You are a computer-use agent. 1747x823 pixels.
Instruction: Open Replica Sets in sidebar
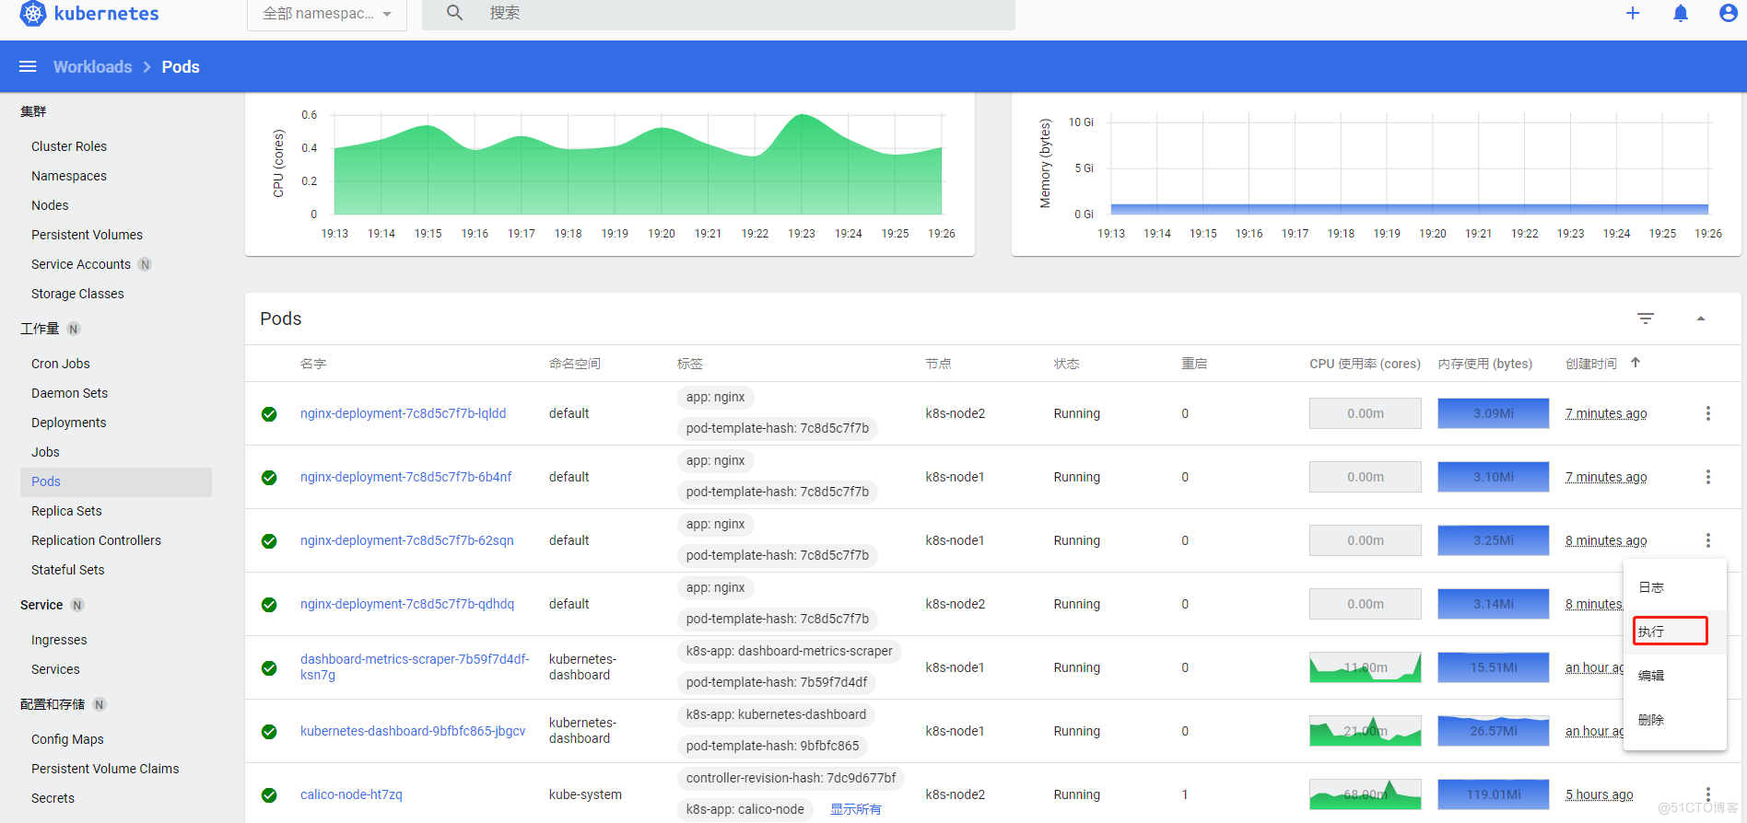[66, 511]
